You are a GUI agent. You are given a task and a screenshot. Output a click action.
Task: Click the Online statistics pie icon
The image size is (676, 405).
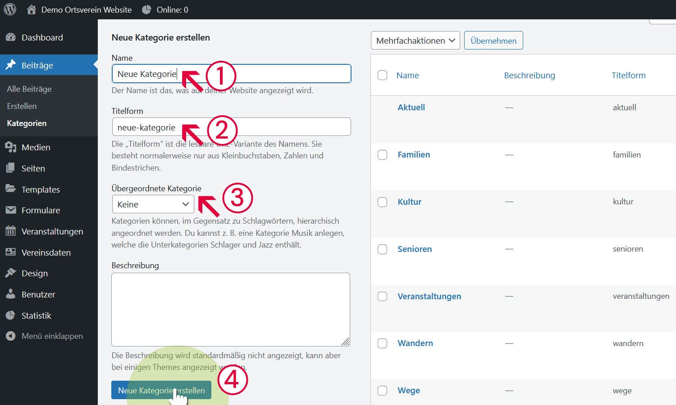146,9
